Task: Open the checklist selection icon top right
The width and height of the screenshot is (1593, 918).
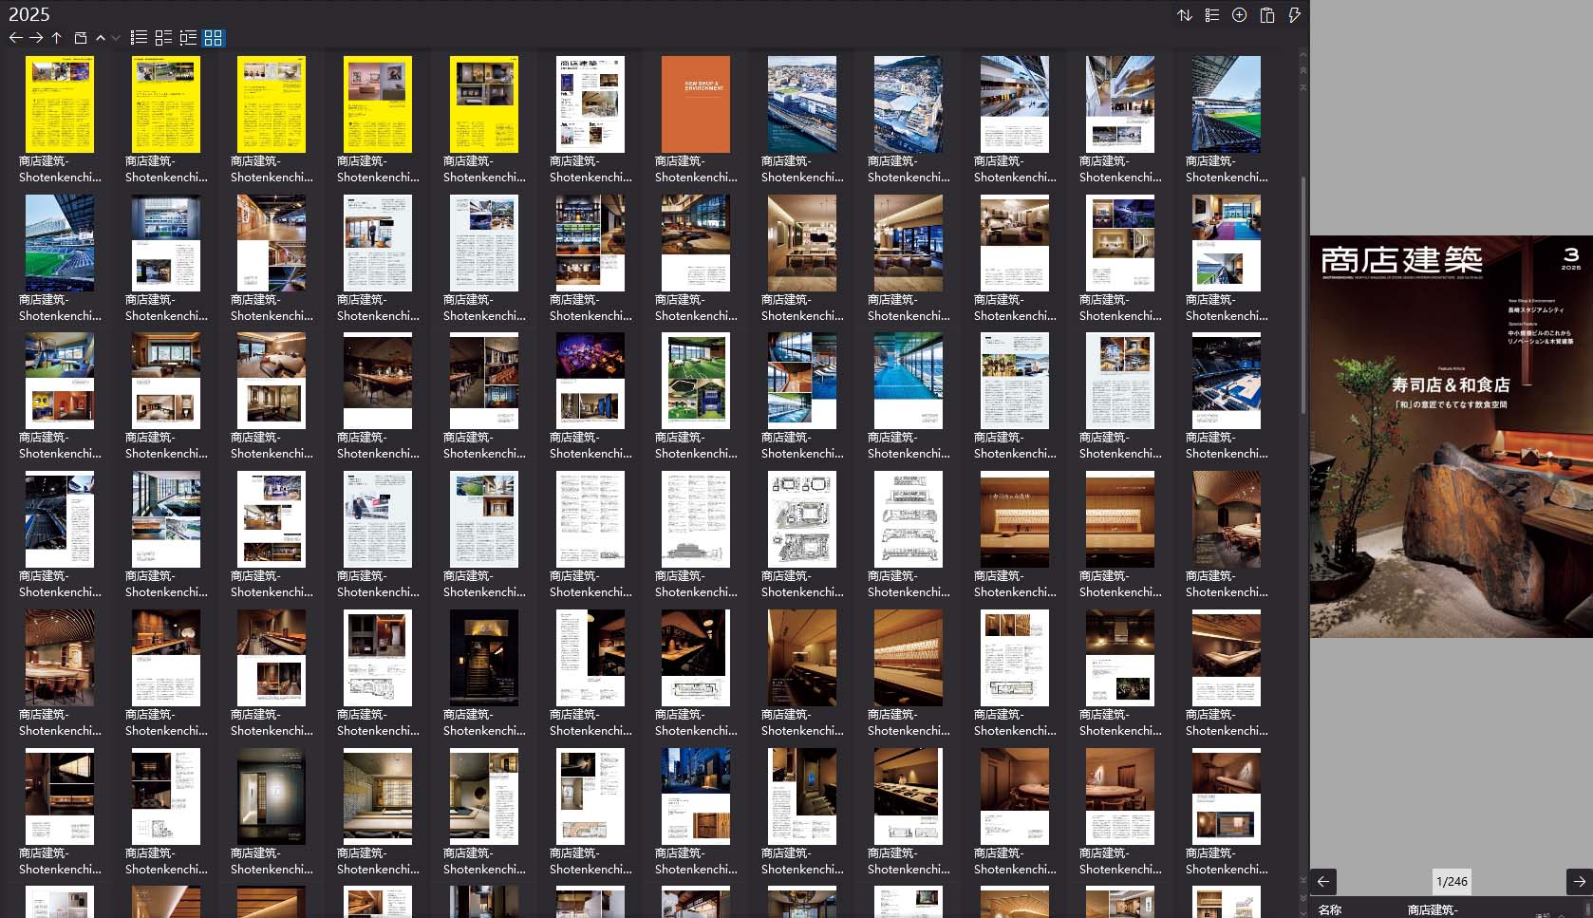Action: (x=1212, y=15)
